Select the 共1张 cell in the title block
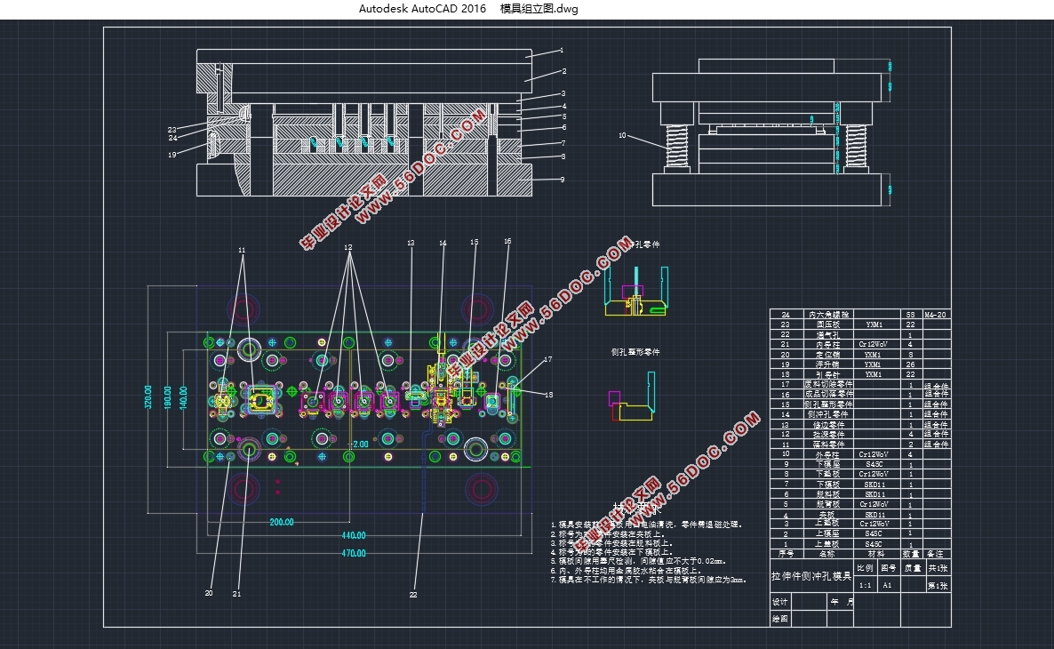 pos(938,568)
